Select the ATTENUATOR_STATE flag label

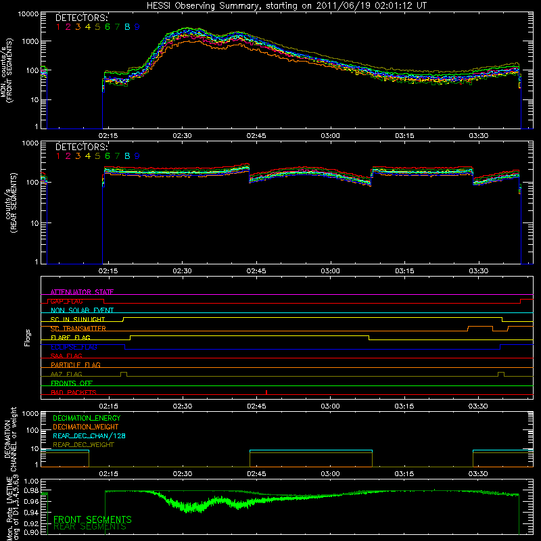[82, 292]
